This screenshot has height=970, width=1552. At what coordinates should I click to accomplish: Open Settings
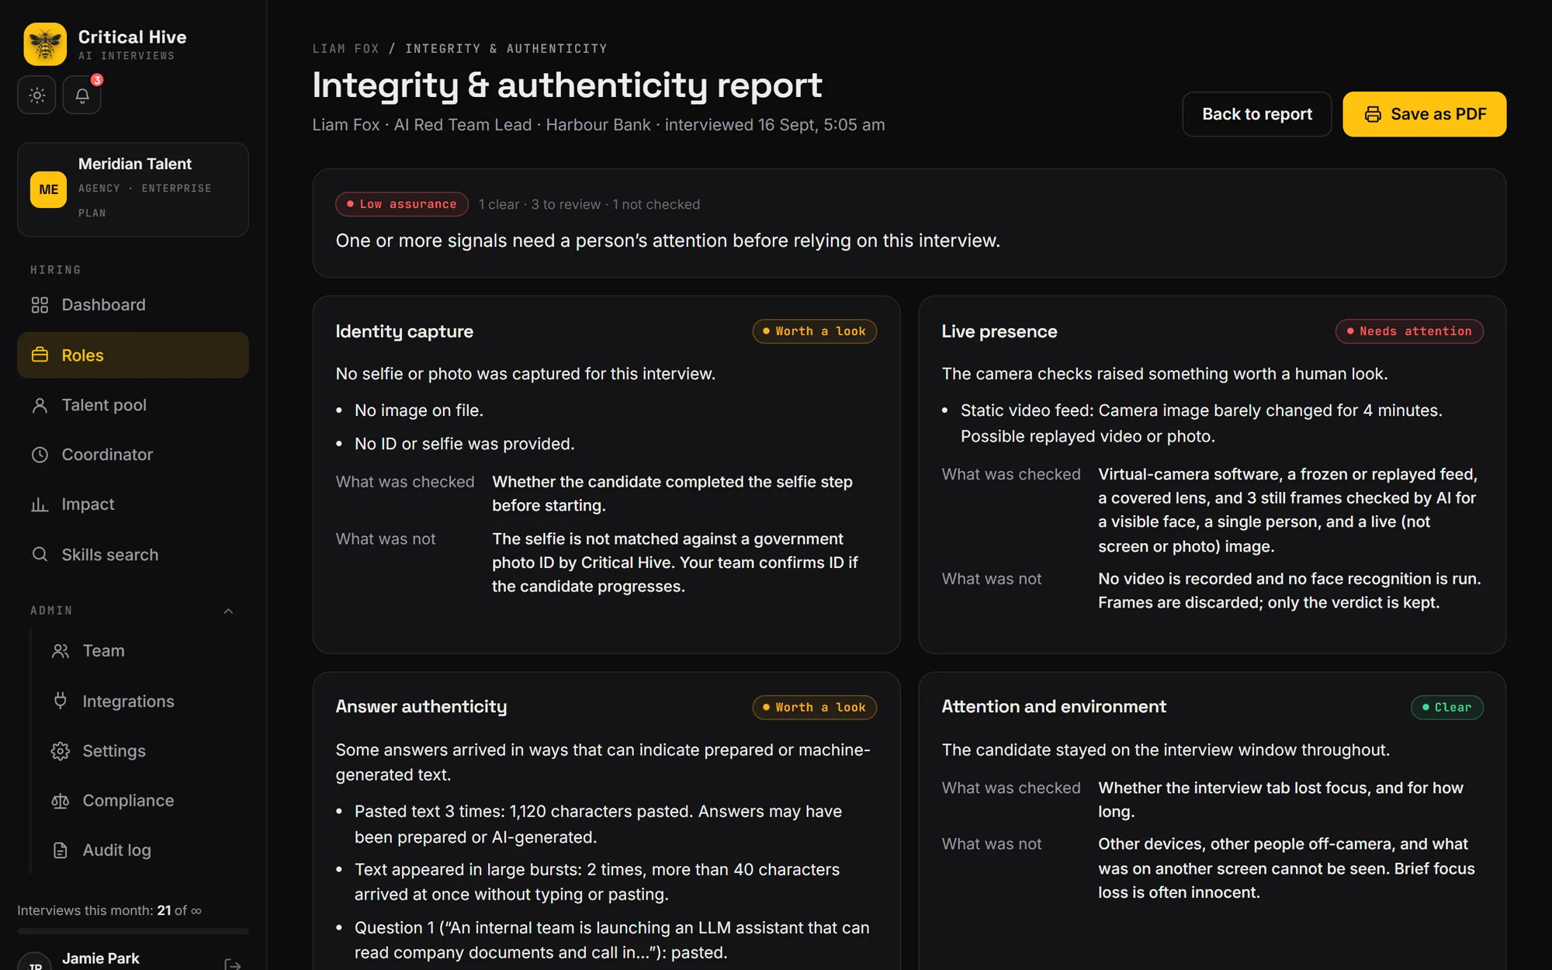[143, 751]
